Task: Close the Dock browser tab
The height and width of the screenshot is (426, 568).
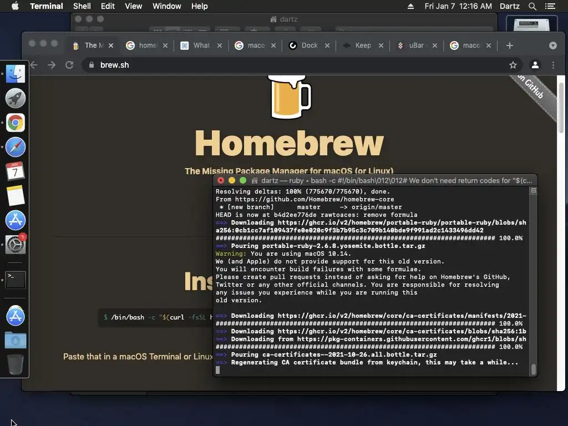Action: [327, 45]
